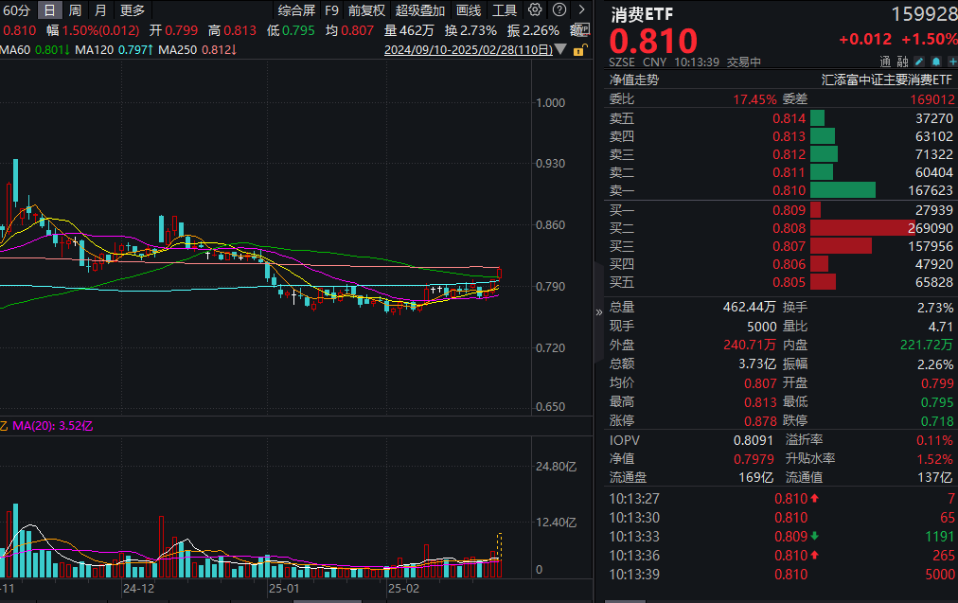Switch to the 月 monthly tab

100,10
